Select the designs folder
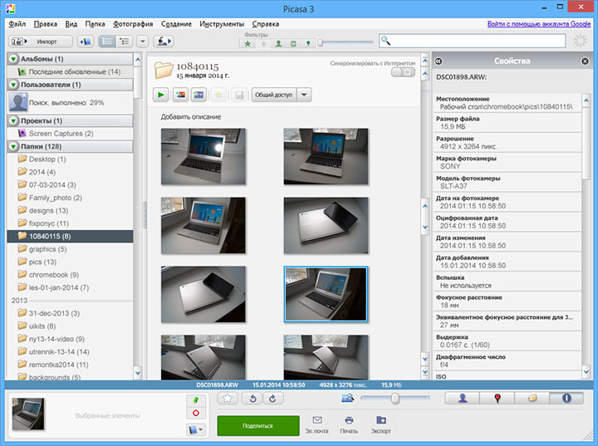 (x=70, y=211)
